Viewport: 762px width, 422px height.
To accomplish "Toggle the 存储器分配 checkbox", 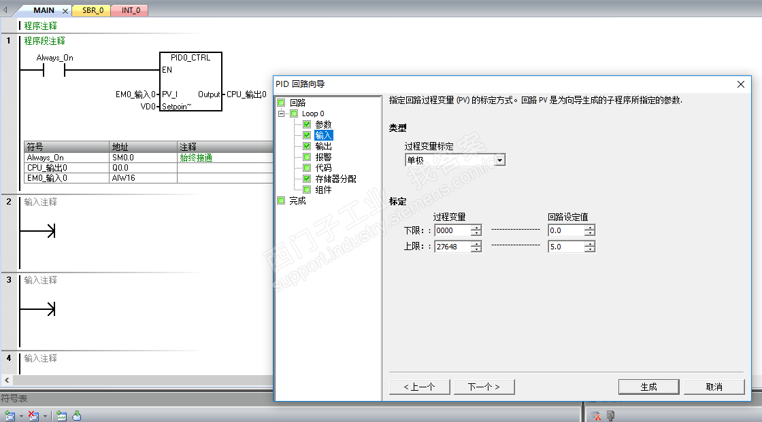I will tap(307, 179).
